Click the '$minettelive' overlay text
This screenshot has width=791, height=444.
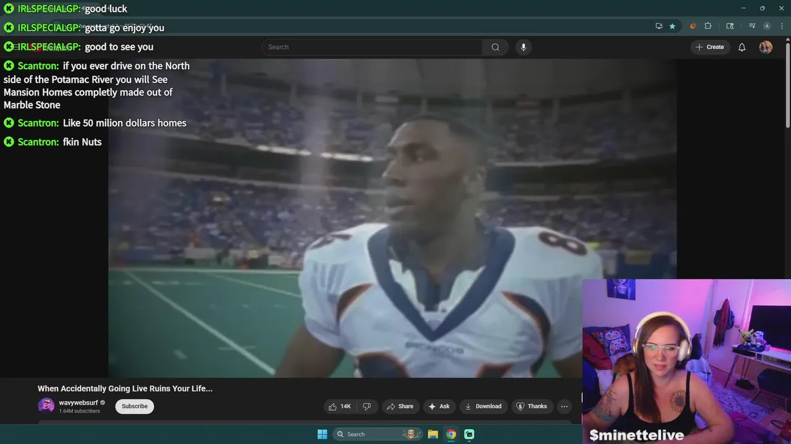click(637, 435)
